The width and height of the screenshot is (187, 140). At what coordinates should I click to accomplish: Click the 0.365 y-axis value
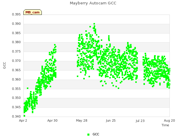click(x=16, y=70)
